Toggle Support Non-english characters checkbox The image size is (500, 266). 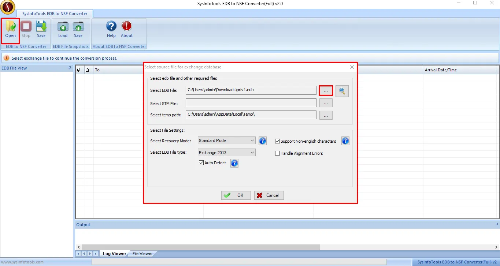(278, 141)
